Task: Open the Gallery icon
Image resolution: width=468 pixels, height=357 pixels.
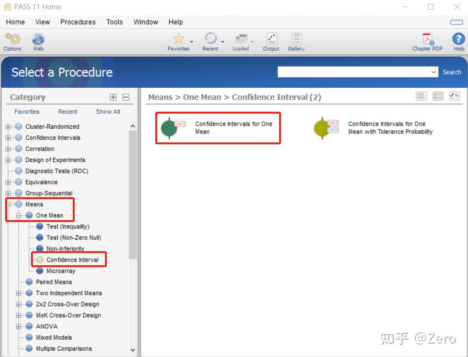Action: tap(296, 39)
